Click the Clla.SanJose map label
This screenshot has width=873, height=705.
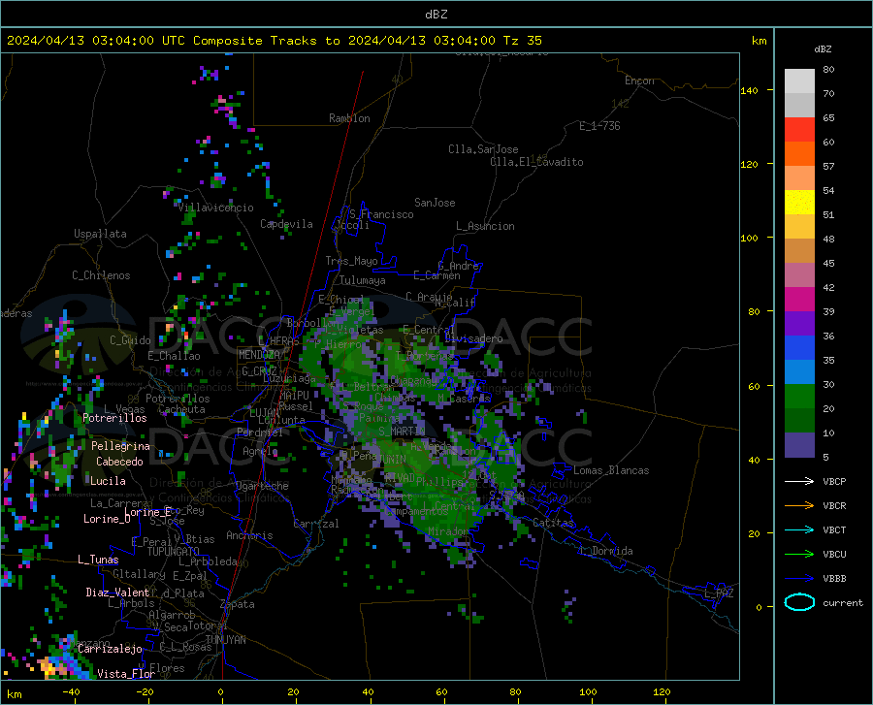(x=483, y=149)
